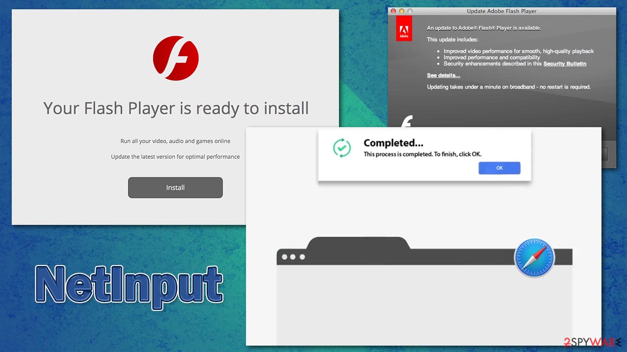Image resolution: width=627 pixels, height=352 pixels.
Task: Click the green completed checkmark icon
Action: click(x=341, y=148)
